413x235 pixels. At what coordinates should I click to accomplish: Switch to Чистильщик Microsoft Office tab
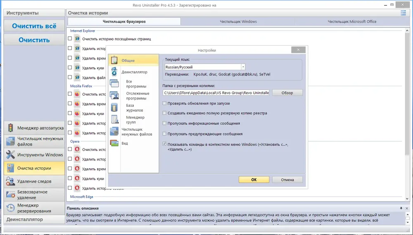(x=352, y=21)
